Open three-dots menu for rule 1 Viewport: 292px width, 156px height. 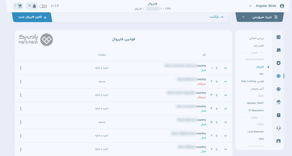click(21, 68)
